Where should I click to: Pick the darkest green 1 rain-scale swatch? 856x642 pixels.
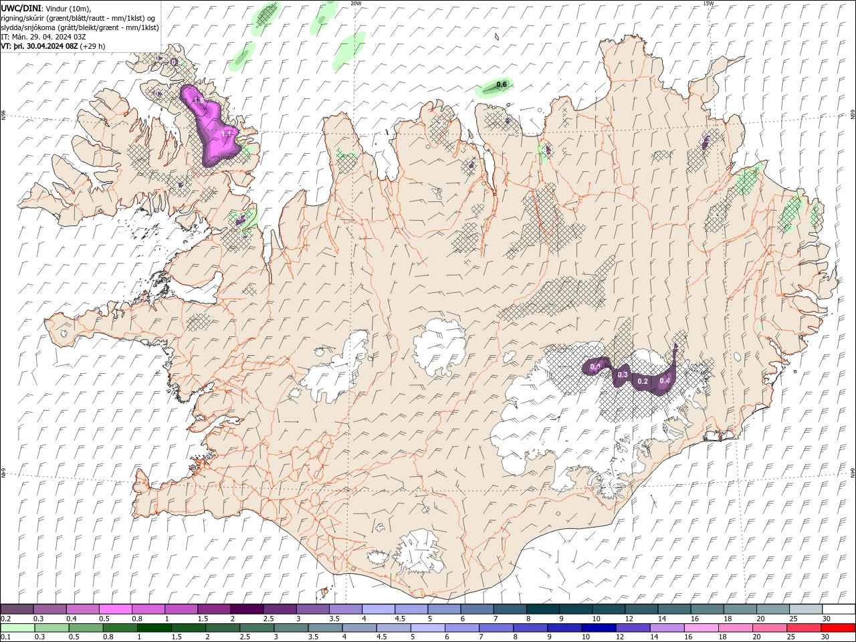pos(154,628)
